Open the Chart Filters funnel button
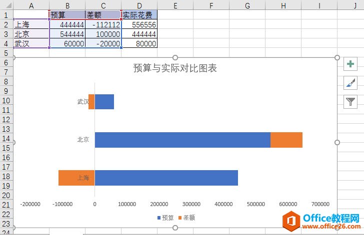The width and height of the screenshot is (364, 235). click(x=351, y=102)
